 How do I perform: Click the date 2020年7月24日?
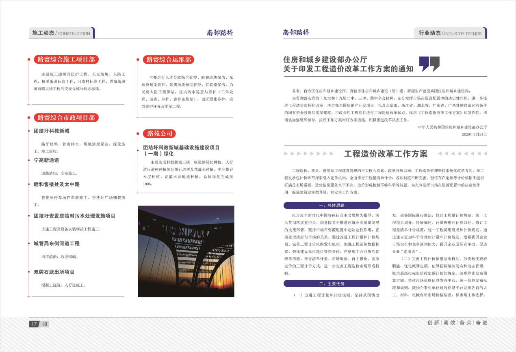[x=475, y=134]
